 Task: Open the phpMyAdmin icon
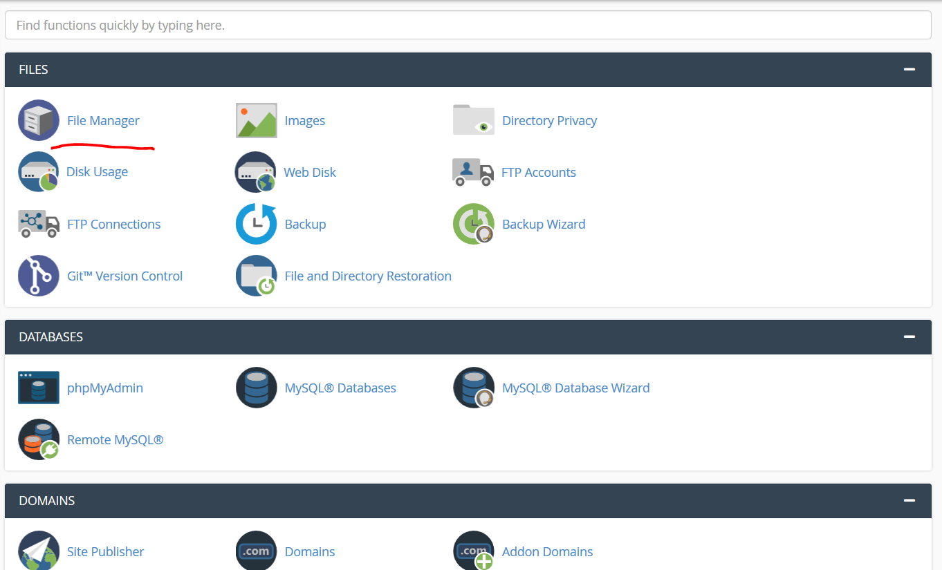click(39, 388)
